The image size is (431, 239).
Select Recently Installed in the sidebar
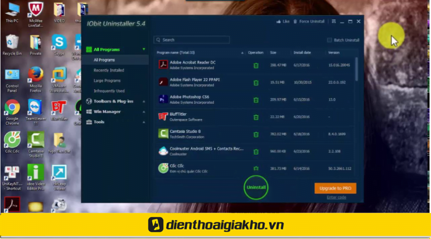(109, 70)
